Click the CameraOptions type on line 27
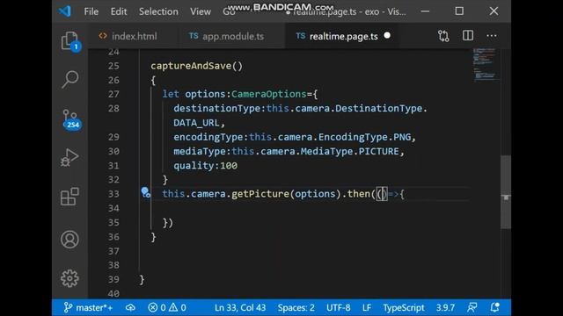563x316 pixels. pyautogui.click(x=268, y=94)
